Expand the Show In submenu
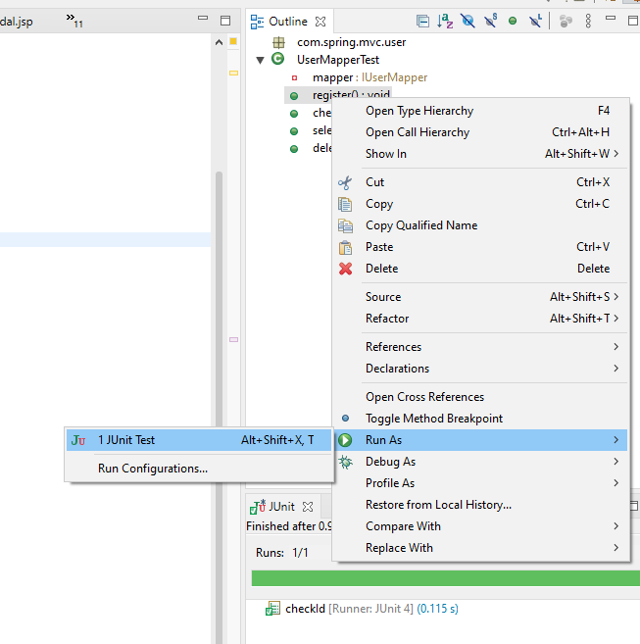 (480, 154)
